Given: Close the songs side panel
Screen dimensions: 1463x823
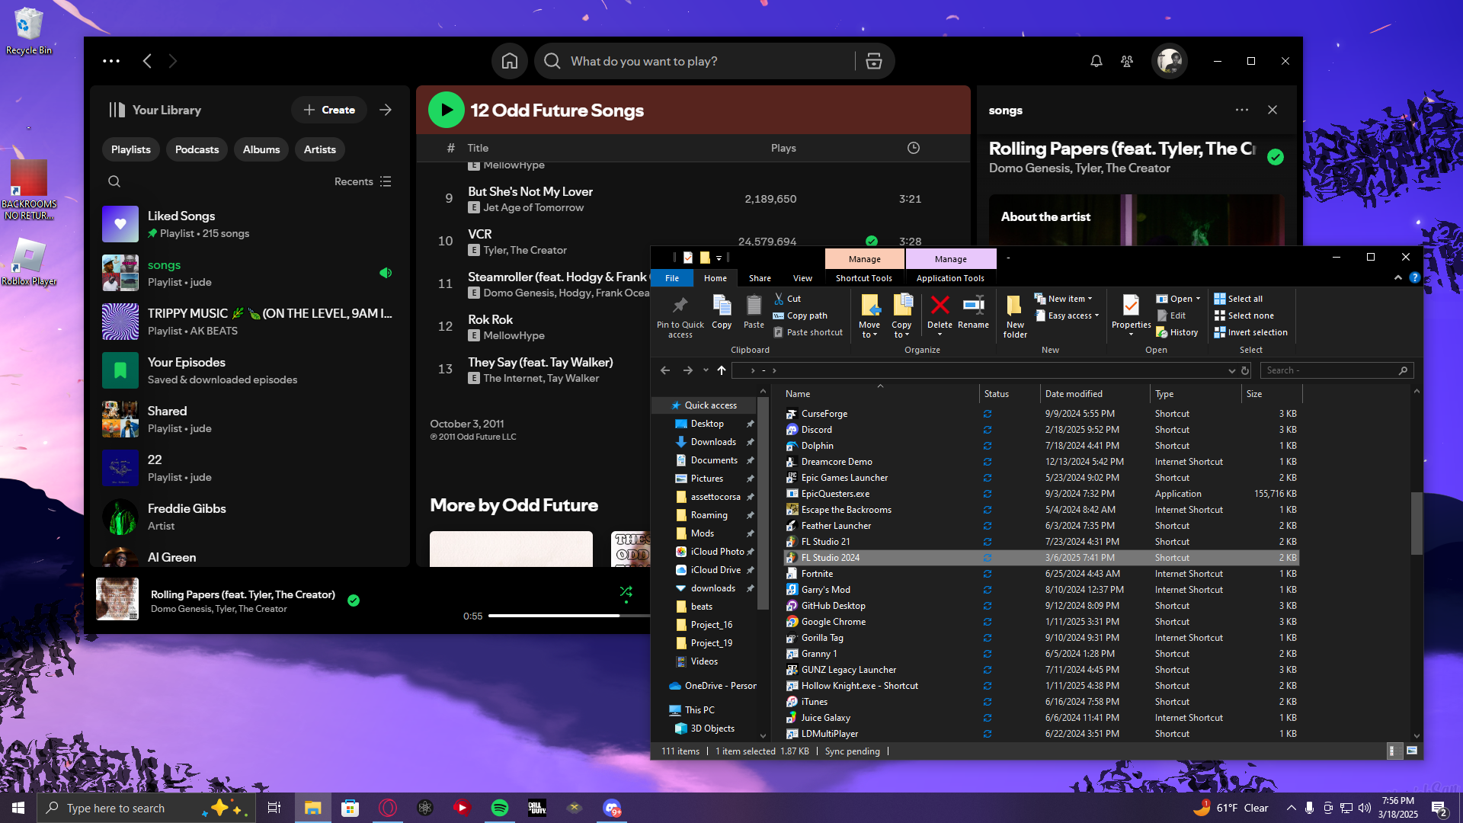Looking at the screenshot, I should (1273, 110).
